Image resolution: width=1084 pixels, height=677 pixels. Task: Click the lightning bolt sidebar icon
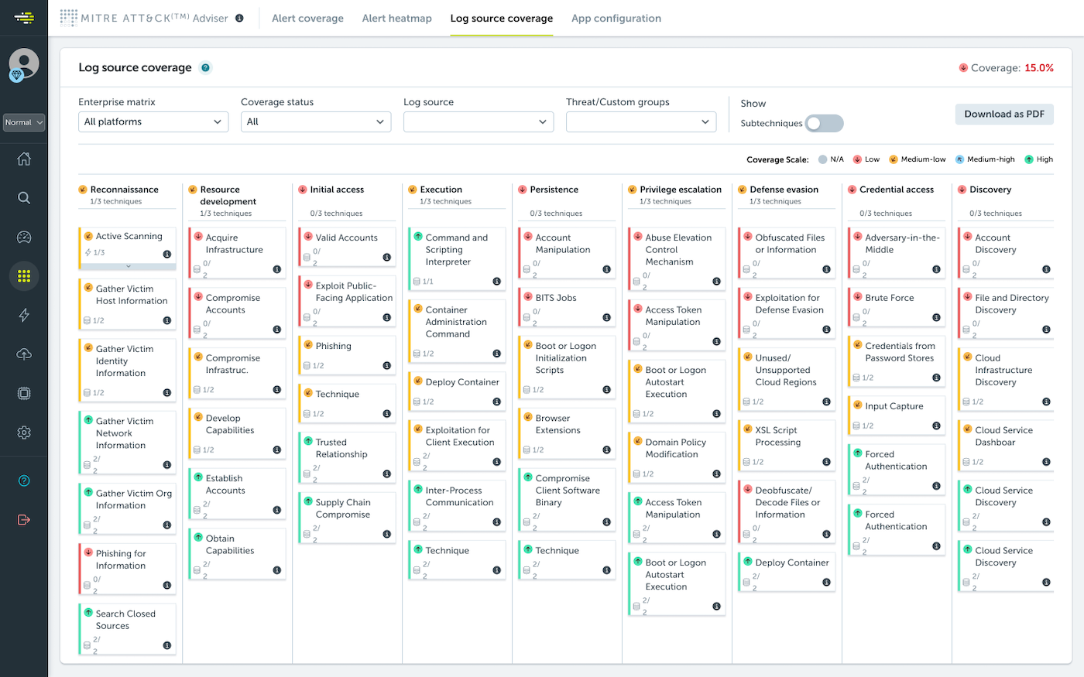pyautogui.click(x=24, y=315)
